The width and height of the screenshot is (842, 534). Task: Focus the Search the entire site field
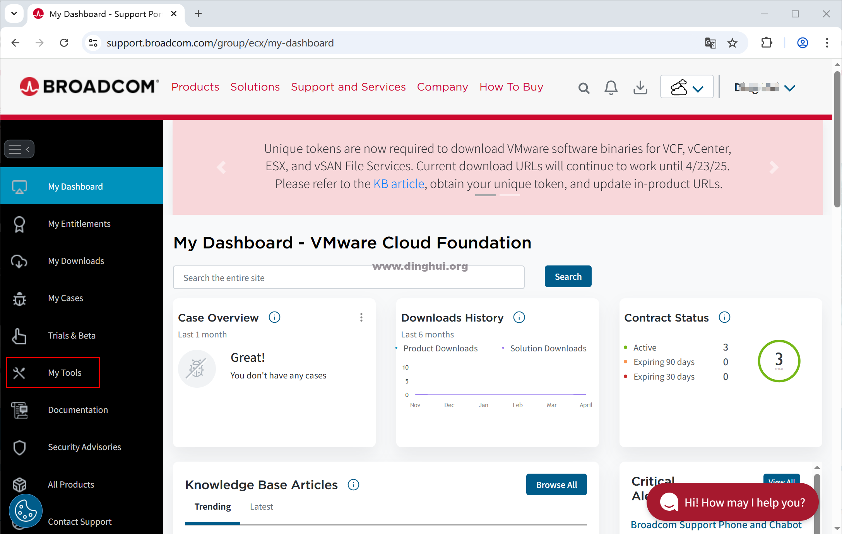click(349, 277)
